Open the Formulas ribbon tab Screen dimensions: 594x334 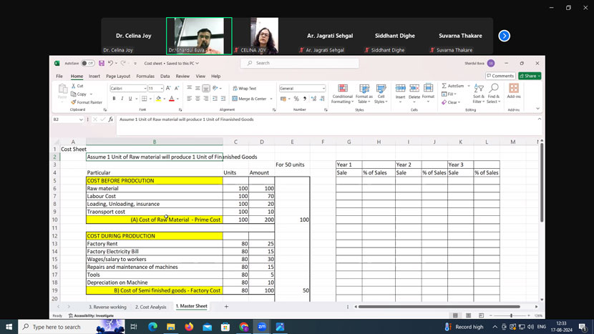coord(145,76)
